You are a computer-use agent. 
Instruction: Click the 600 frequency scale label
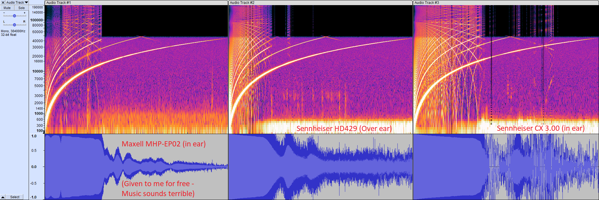[x=40, y=120]
